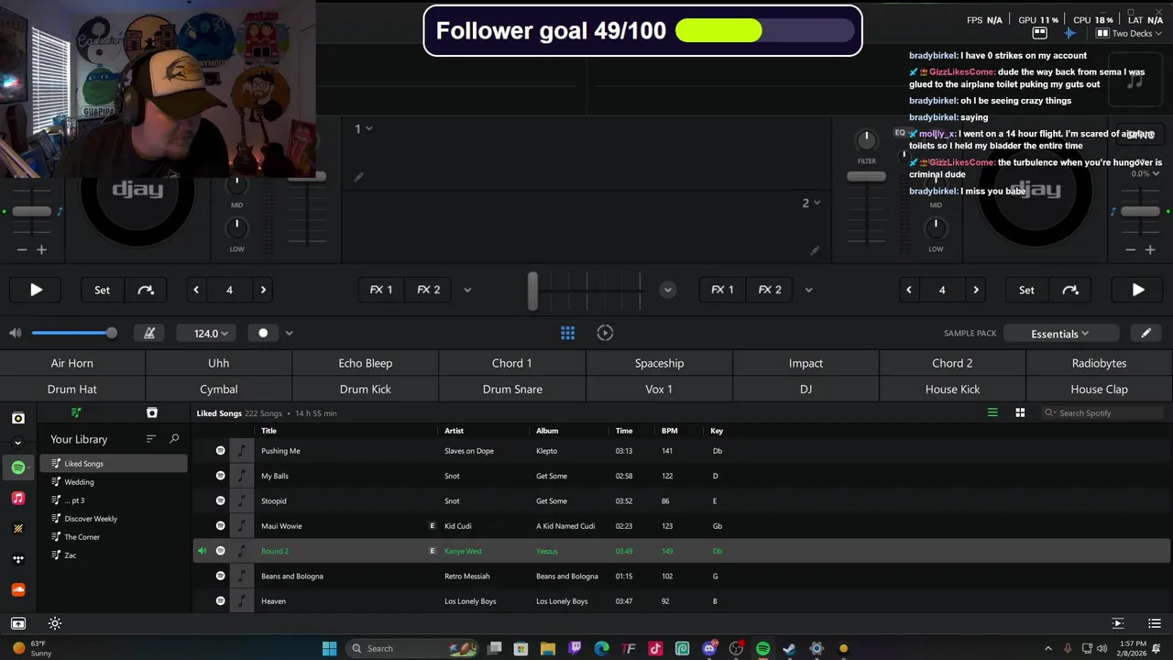Click the right deck jump-to-cue arrow icon
Screen dimensions: 1173x660
pyautogui.click(x=1070, y=290)
